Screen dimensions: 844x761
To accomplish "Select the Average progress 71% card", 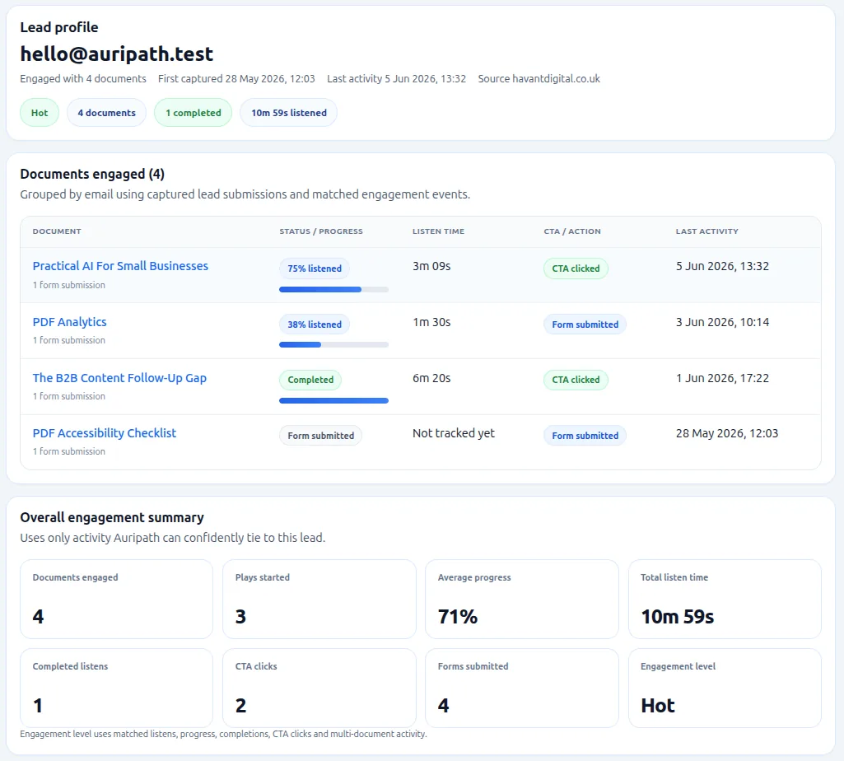I will [x=522, y=599].
